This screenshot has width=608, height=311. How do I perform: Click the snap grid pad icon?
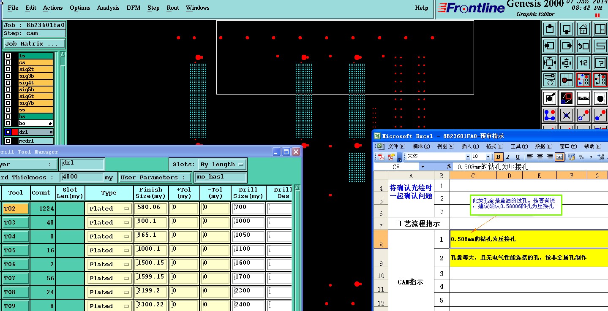[x=567, y=79]
